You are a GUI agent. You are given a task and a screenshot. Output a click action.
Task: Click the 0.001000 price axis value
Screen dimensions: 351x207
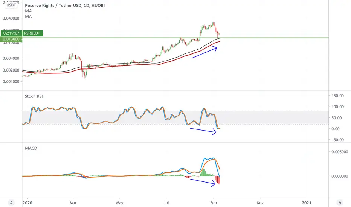11,81
